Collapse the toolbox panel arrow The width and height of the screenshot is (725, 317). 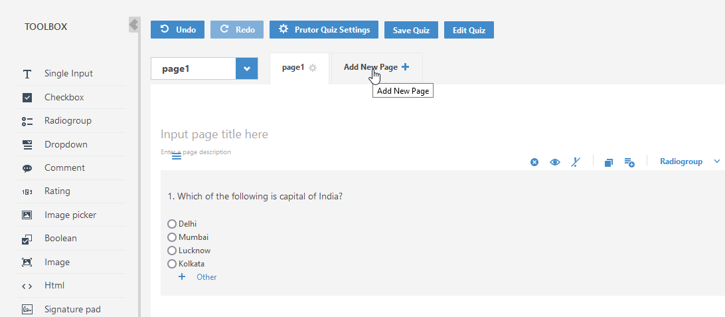click(134, 25)
